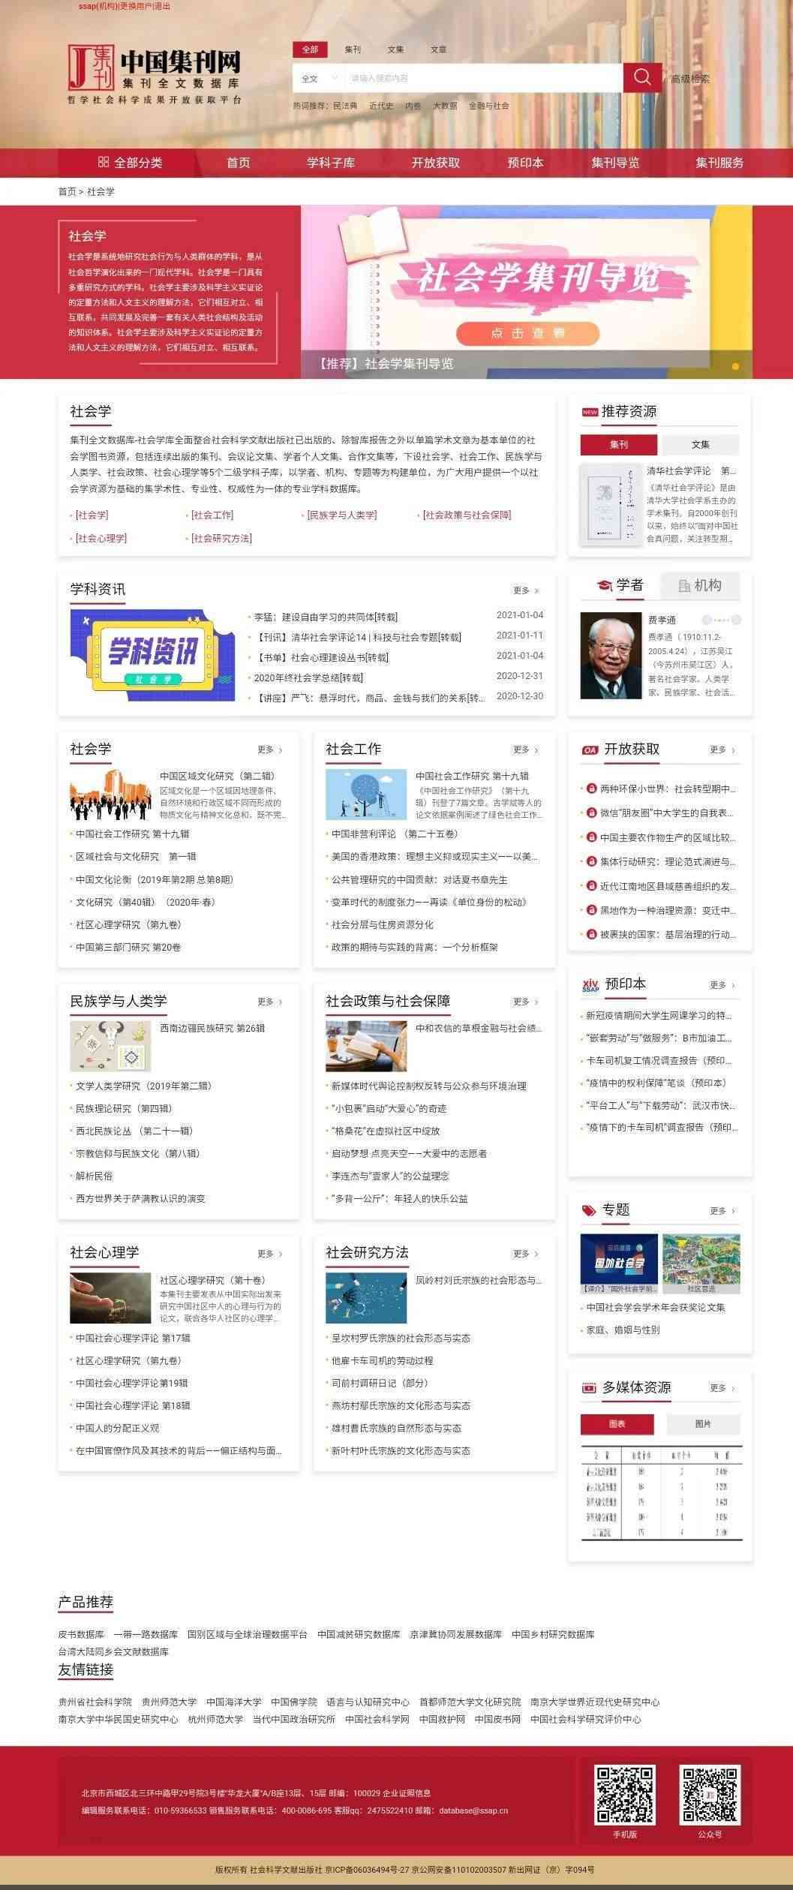The width and height of the screenshot is (793, 1890).
Task: Expand 更多 in the 社会工作 section
Action: tap(525, 750)
